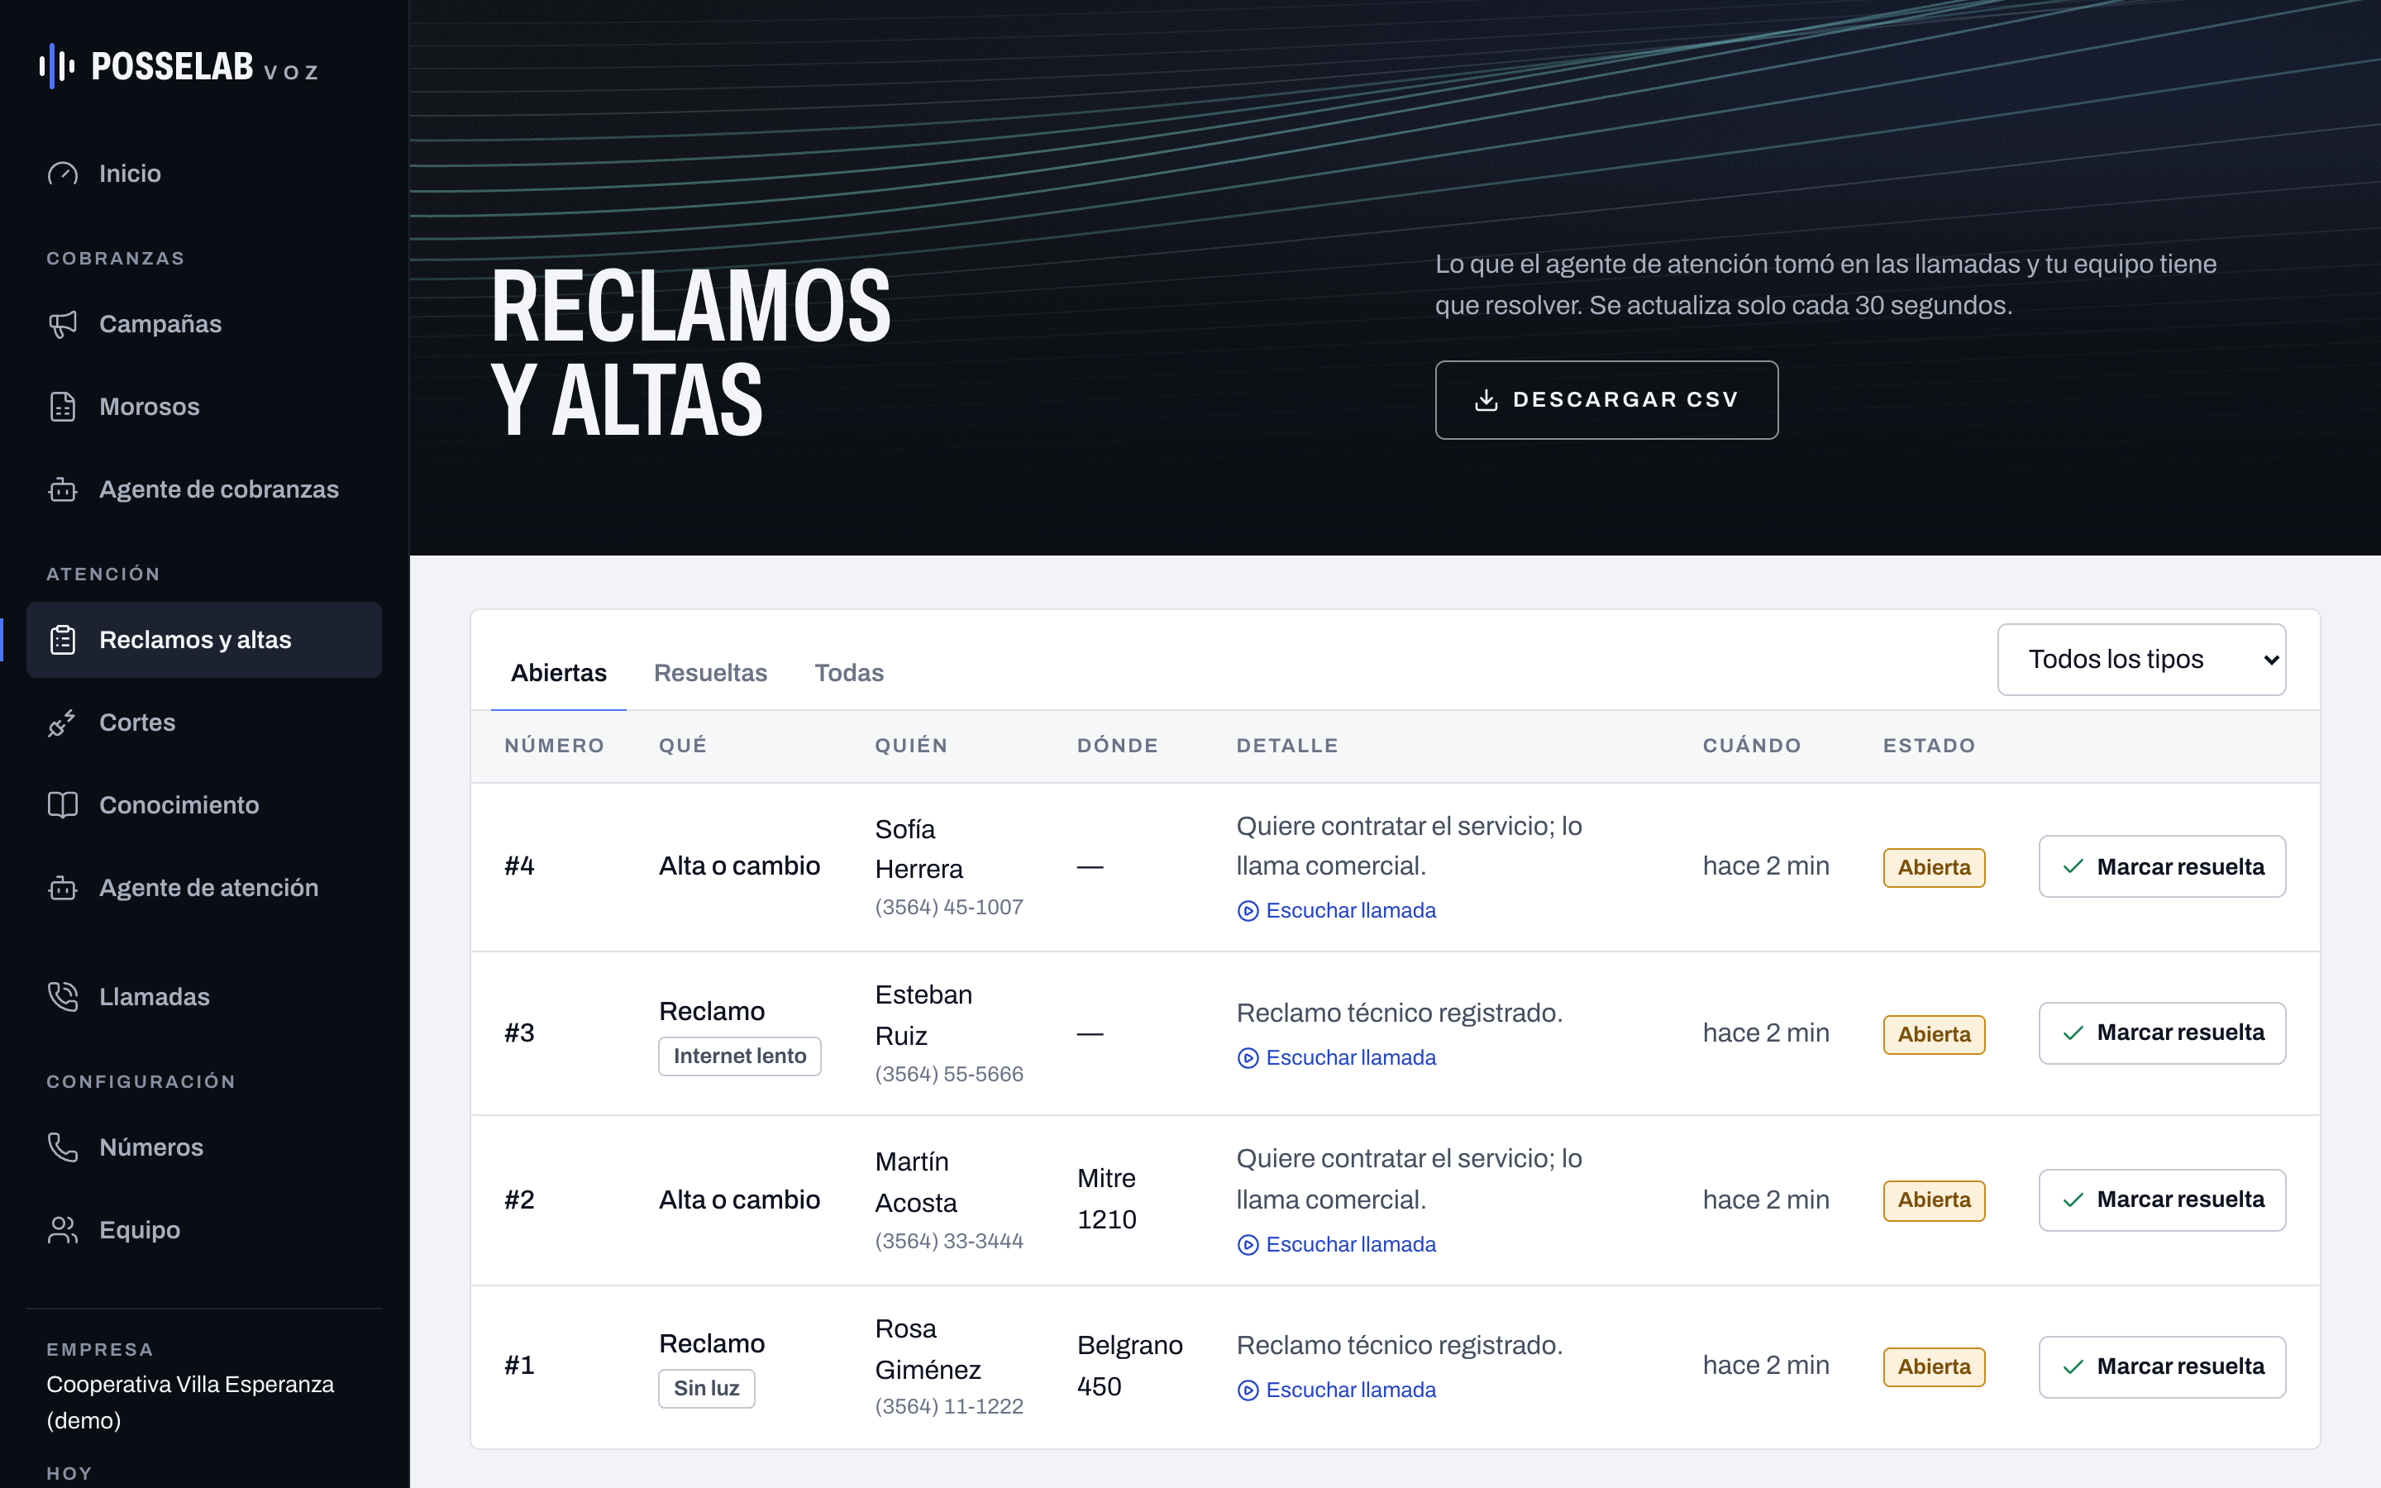Click the ESTADO column header
Screen dimensions: 2381x1488
pos(1929,746)
